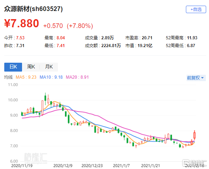
Task: Select the MA5 moving average label
Action: 26,77
